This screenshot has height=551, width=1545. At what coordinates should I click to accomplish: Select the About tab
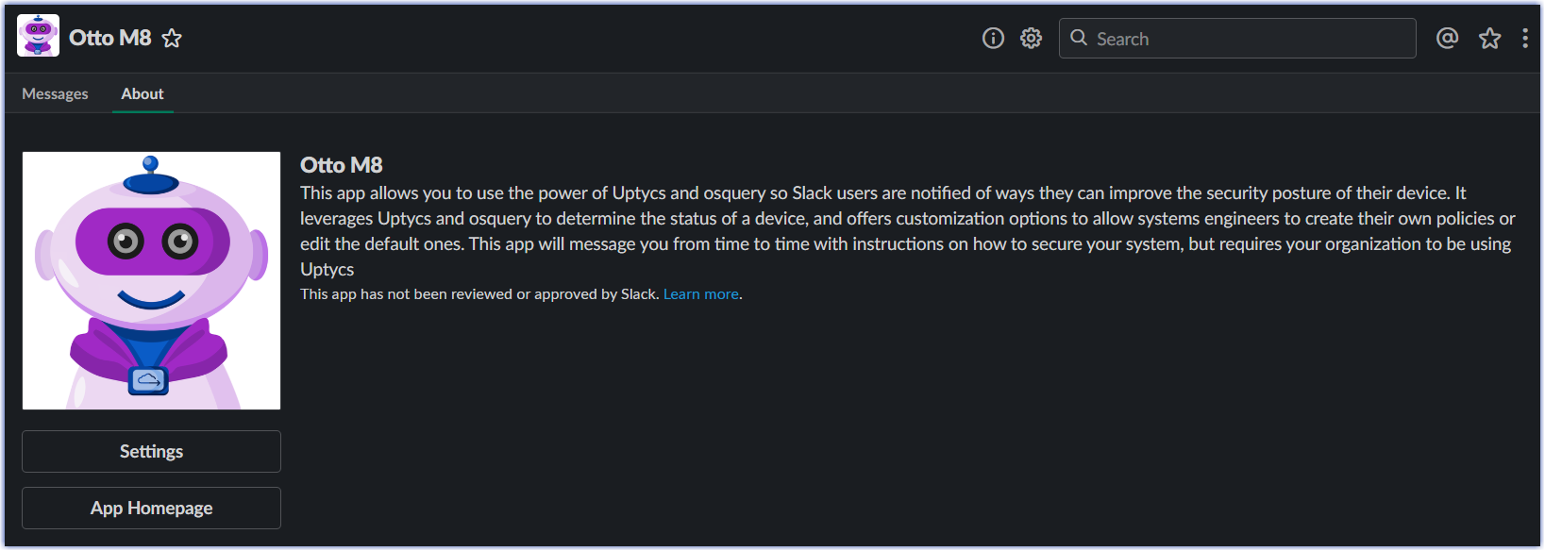point(143,93)
